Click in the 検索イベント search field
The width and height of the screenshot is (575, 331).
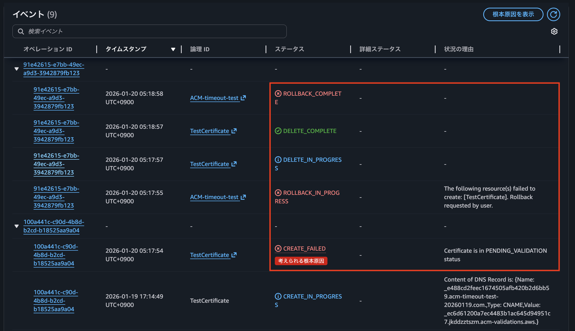pyautogui.click(x=153, y=31)
